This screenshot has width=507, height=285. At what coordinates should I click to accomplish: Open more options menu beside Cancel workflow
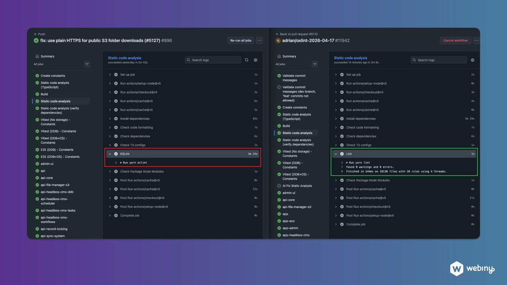[x=476, y=41]
